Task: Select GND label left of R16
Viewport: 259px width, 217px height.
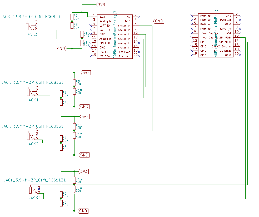Action: point(61,49)
